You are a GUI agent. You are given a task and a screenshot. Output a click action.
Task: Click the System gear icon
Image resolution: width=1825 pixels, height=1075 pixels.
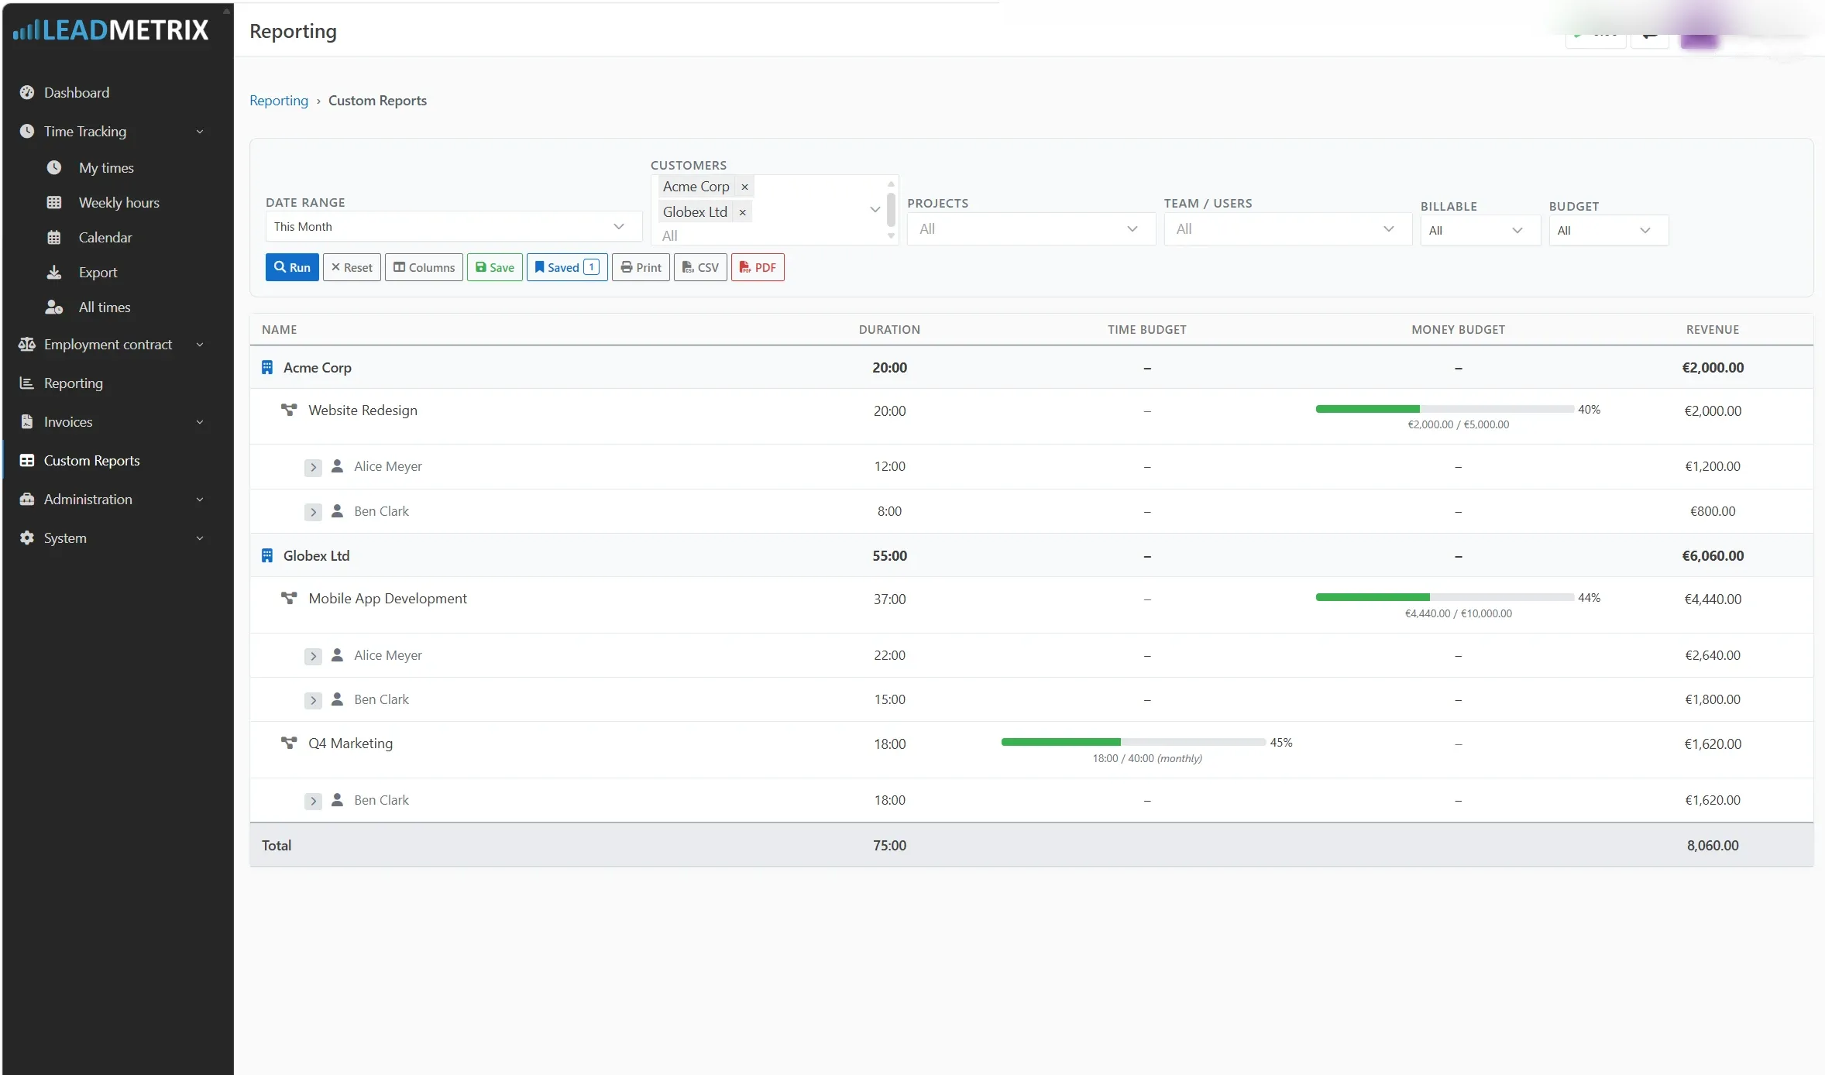click(27, 537)
